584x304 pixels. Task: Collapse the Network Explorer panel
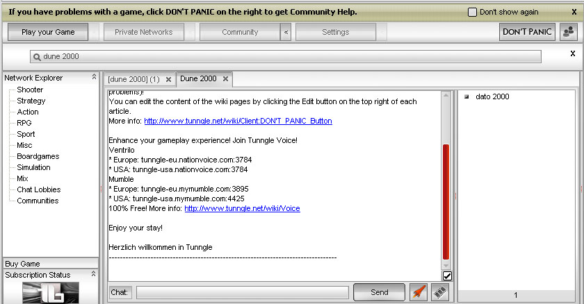click(94, 77)
